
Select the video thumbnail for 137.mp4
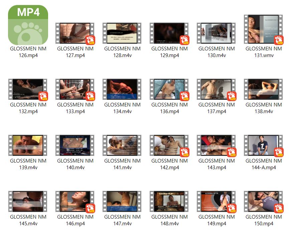tap(216, 89)
